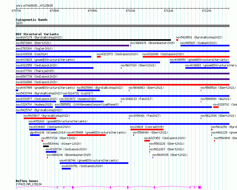Select nsv5611927 (Ebert2021) label

click(x=167, y=149)
